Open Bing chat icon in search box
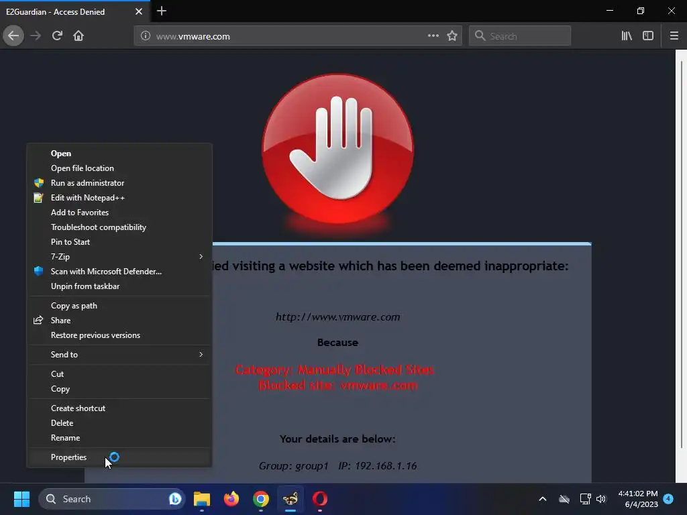 (x=175, y=499)
